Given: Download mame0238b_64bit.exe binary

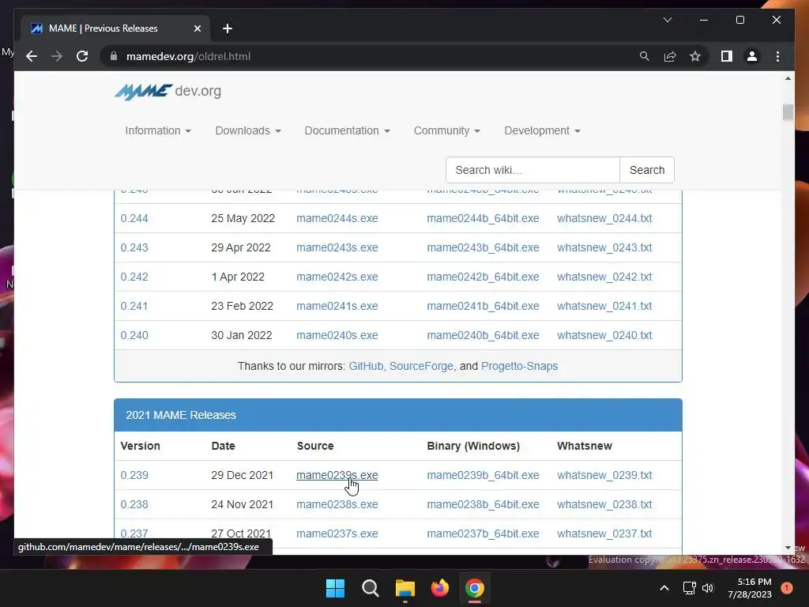Looking at the screenshot, I should click(483, 504).
